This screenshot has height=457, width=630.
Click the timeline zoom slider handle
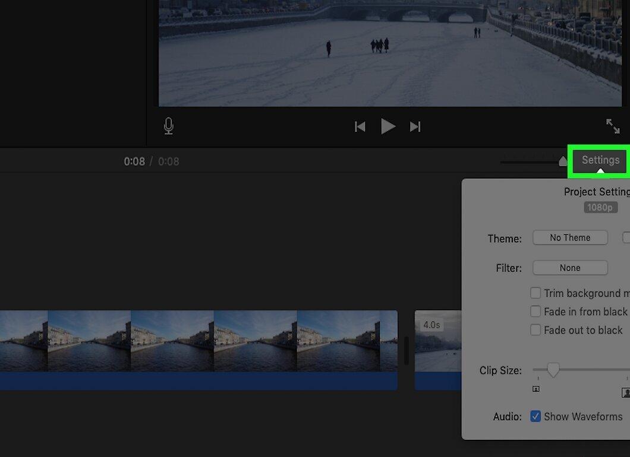pos(563,161)
